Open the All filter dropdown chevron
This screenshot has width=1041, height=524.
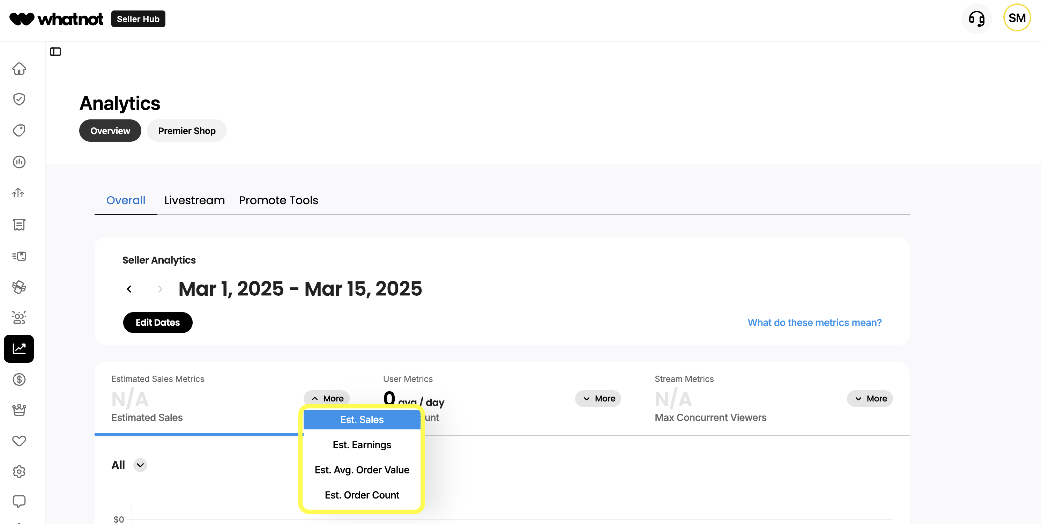[x=140, y=465]
